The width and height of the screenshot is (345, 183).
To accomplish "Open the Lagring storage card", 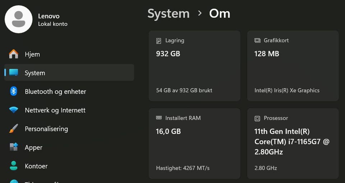I will click(x=194, y=66).
